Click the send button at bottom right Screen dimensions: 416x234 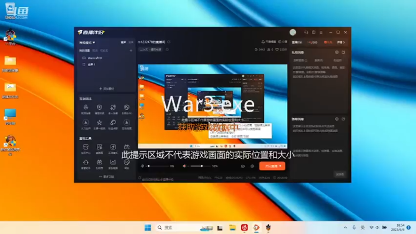[x=340, y=174]
